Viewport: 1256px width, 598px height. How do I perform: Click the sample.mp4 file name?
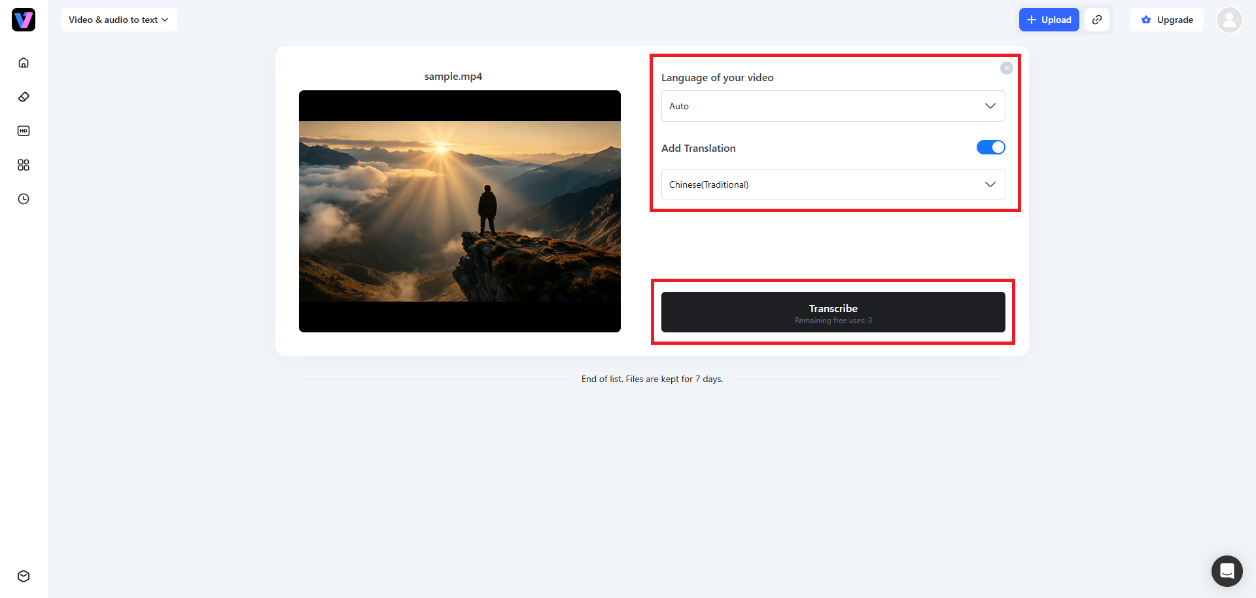point(453,77)
